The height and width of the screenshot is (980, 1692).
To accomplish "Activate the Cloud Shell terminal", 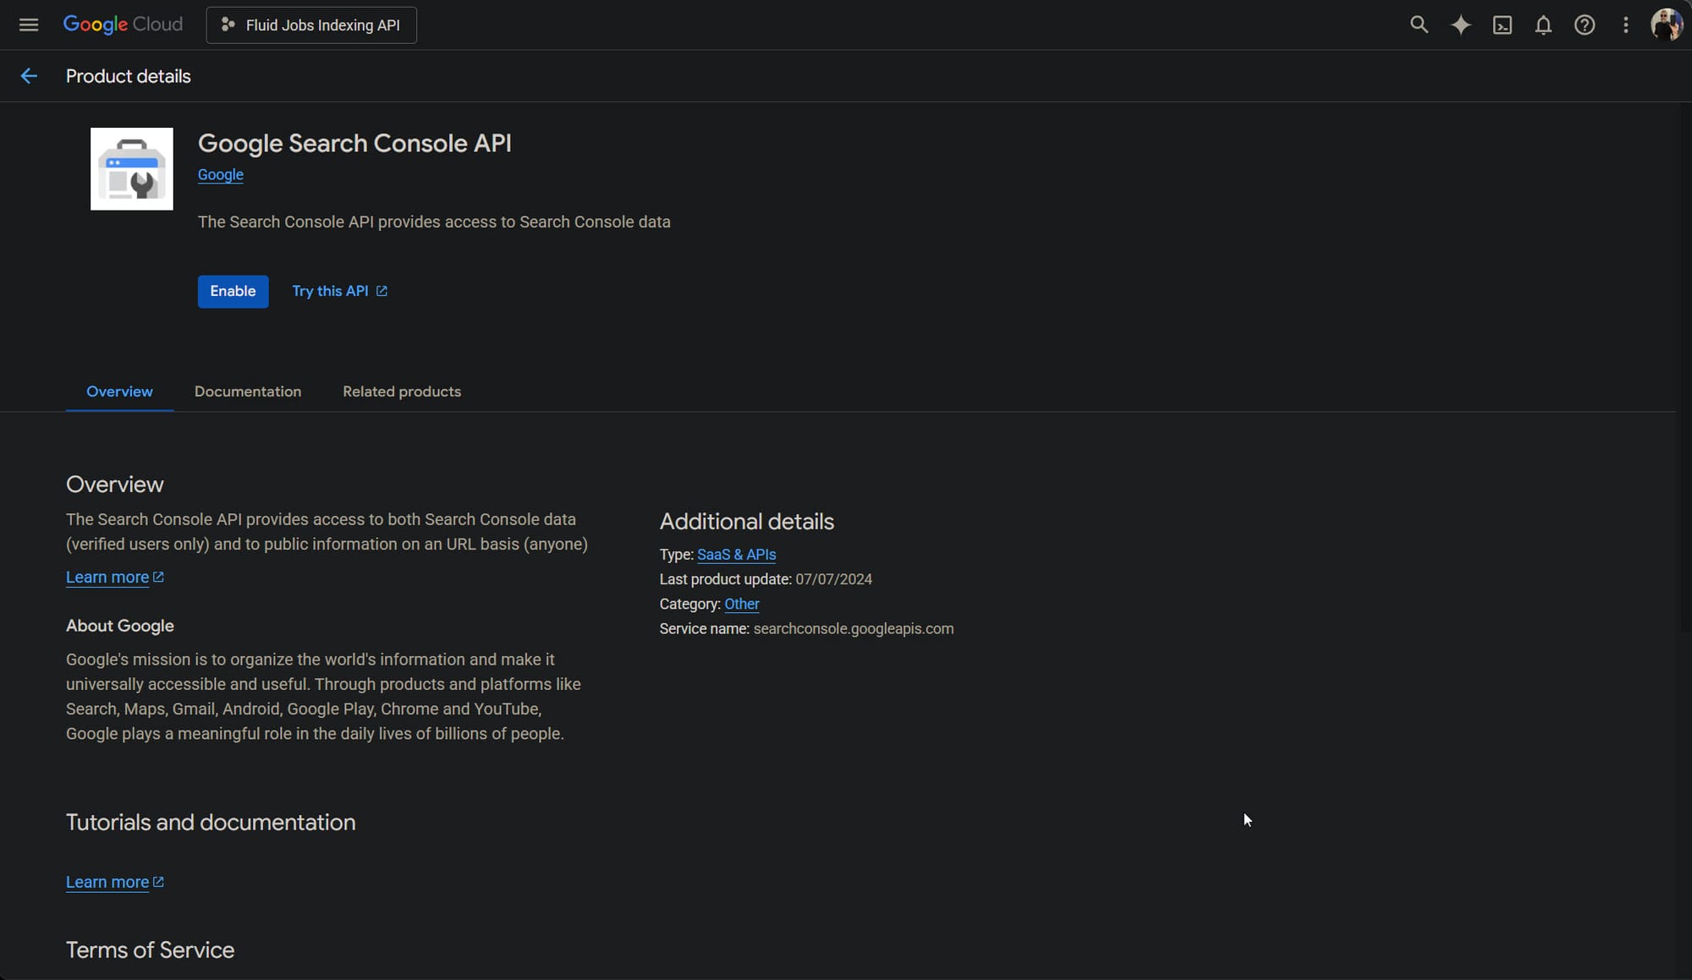I will coord(1502,25).
